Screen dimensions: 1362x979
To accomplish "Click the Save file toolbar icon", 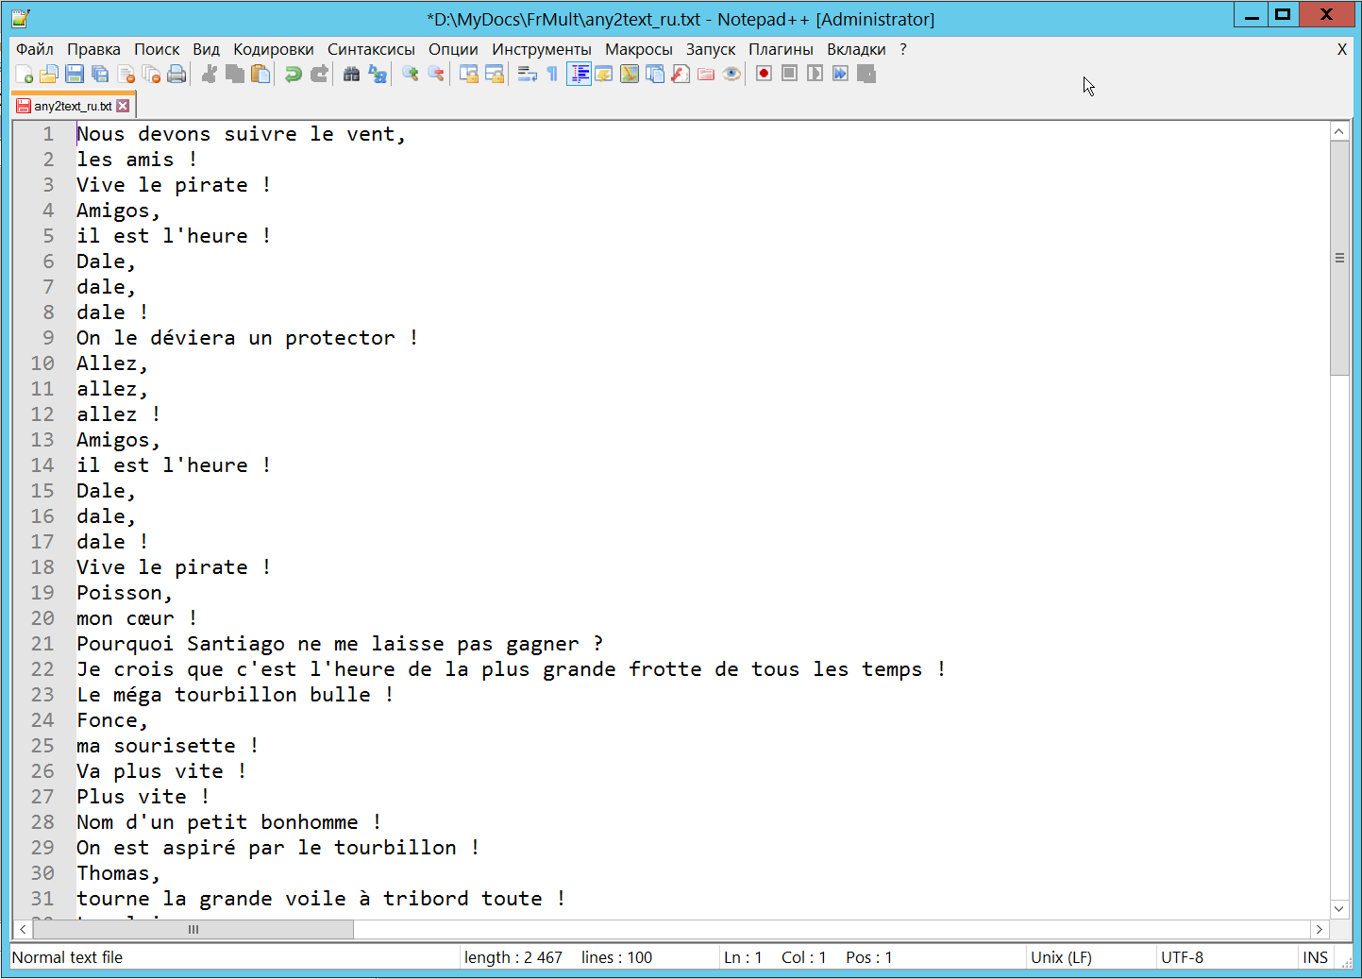I will (x=75, y=74).
